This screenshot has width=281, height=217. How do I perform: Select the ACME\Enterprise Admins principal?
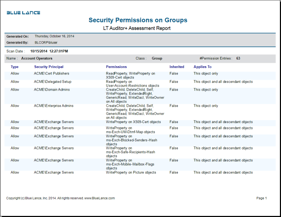[53, 106]
